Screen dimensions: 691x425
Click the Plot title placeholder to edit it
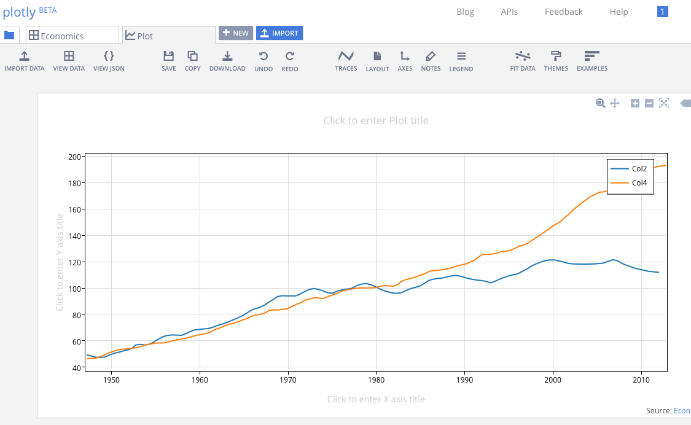point(377,120)
